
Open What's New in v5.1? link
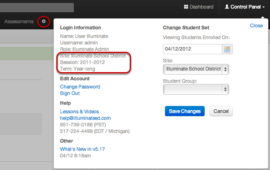point(83,149)
